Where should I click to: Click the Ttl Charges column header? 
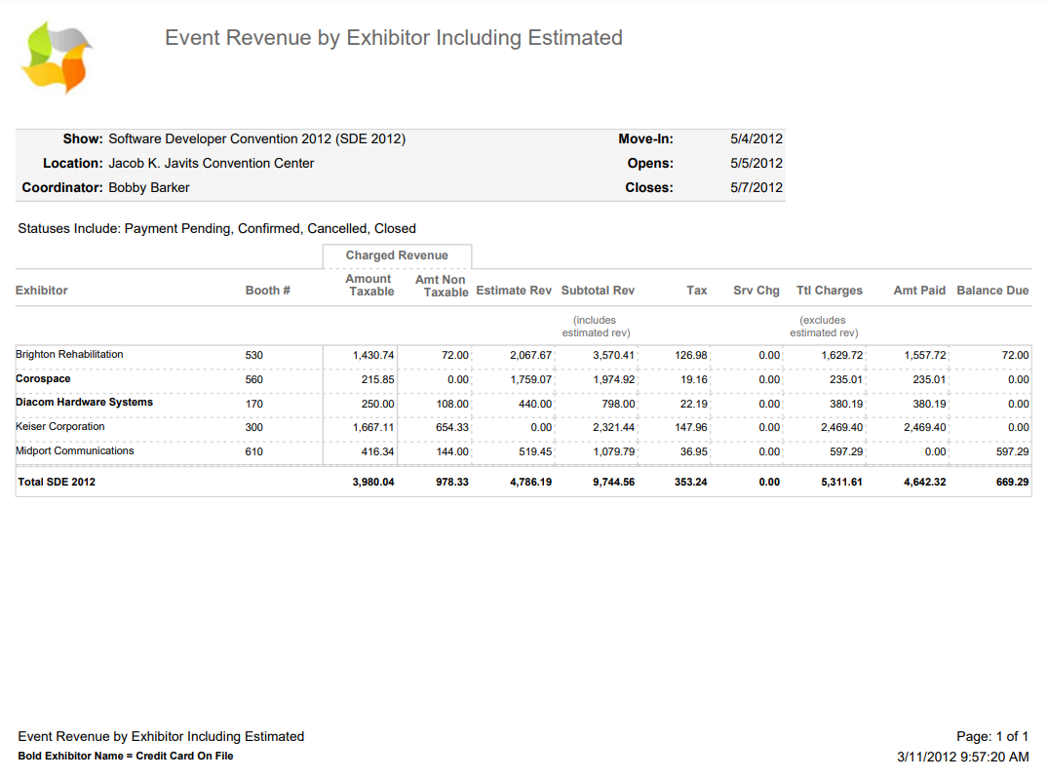pos(829,291)
